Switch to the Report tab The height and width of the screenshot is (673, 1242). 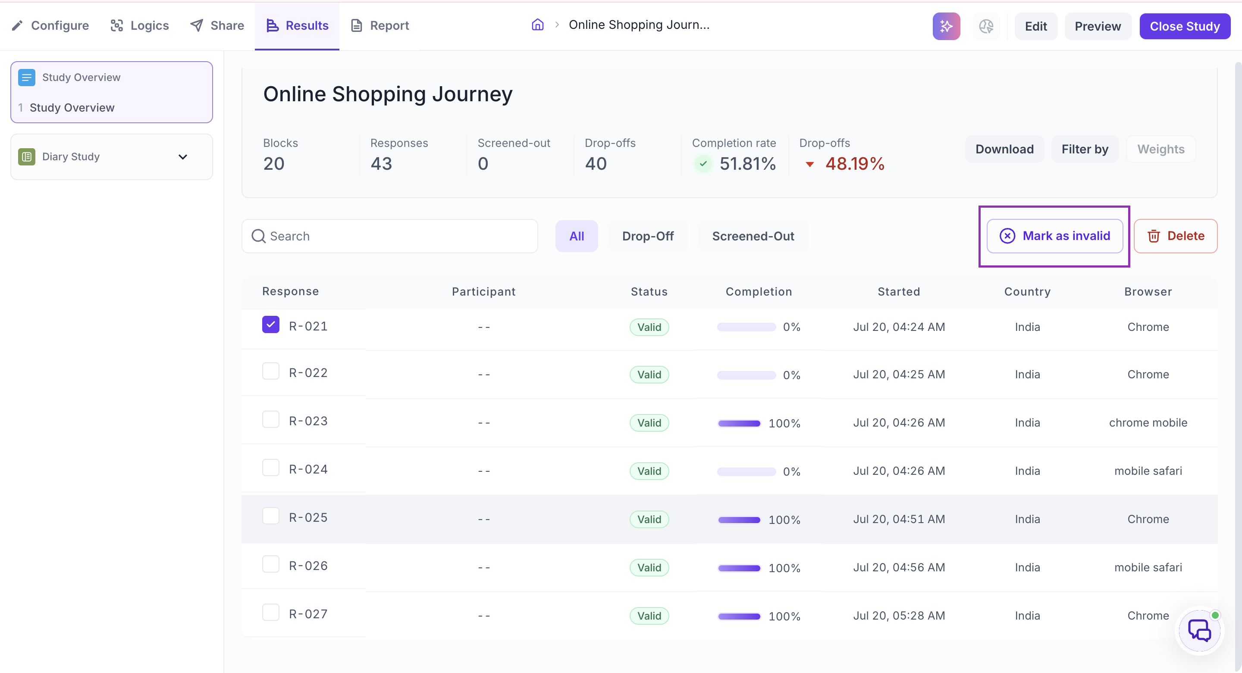click(379, 25)
